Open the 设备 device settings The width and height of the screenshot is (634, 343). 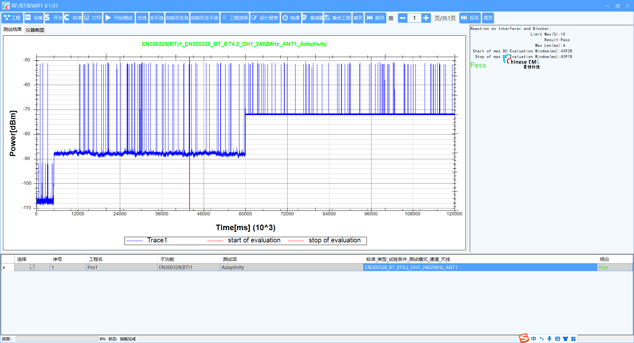point(34,18)
